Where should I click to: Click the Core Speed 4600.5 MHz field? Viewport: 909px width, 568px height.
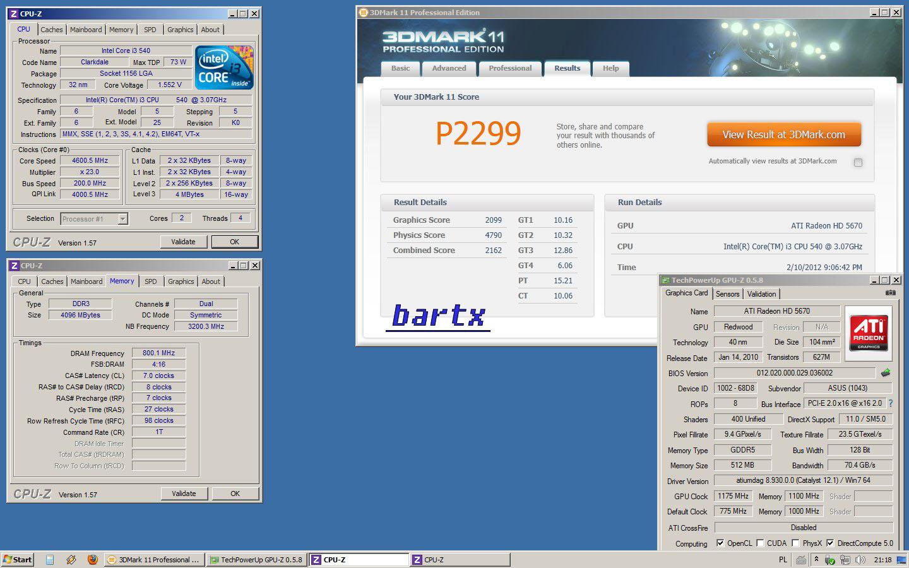(x=90, y=160)
